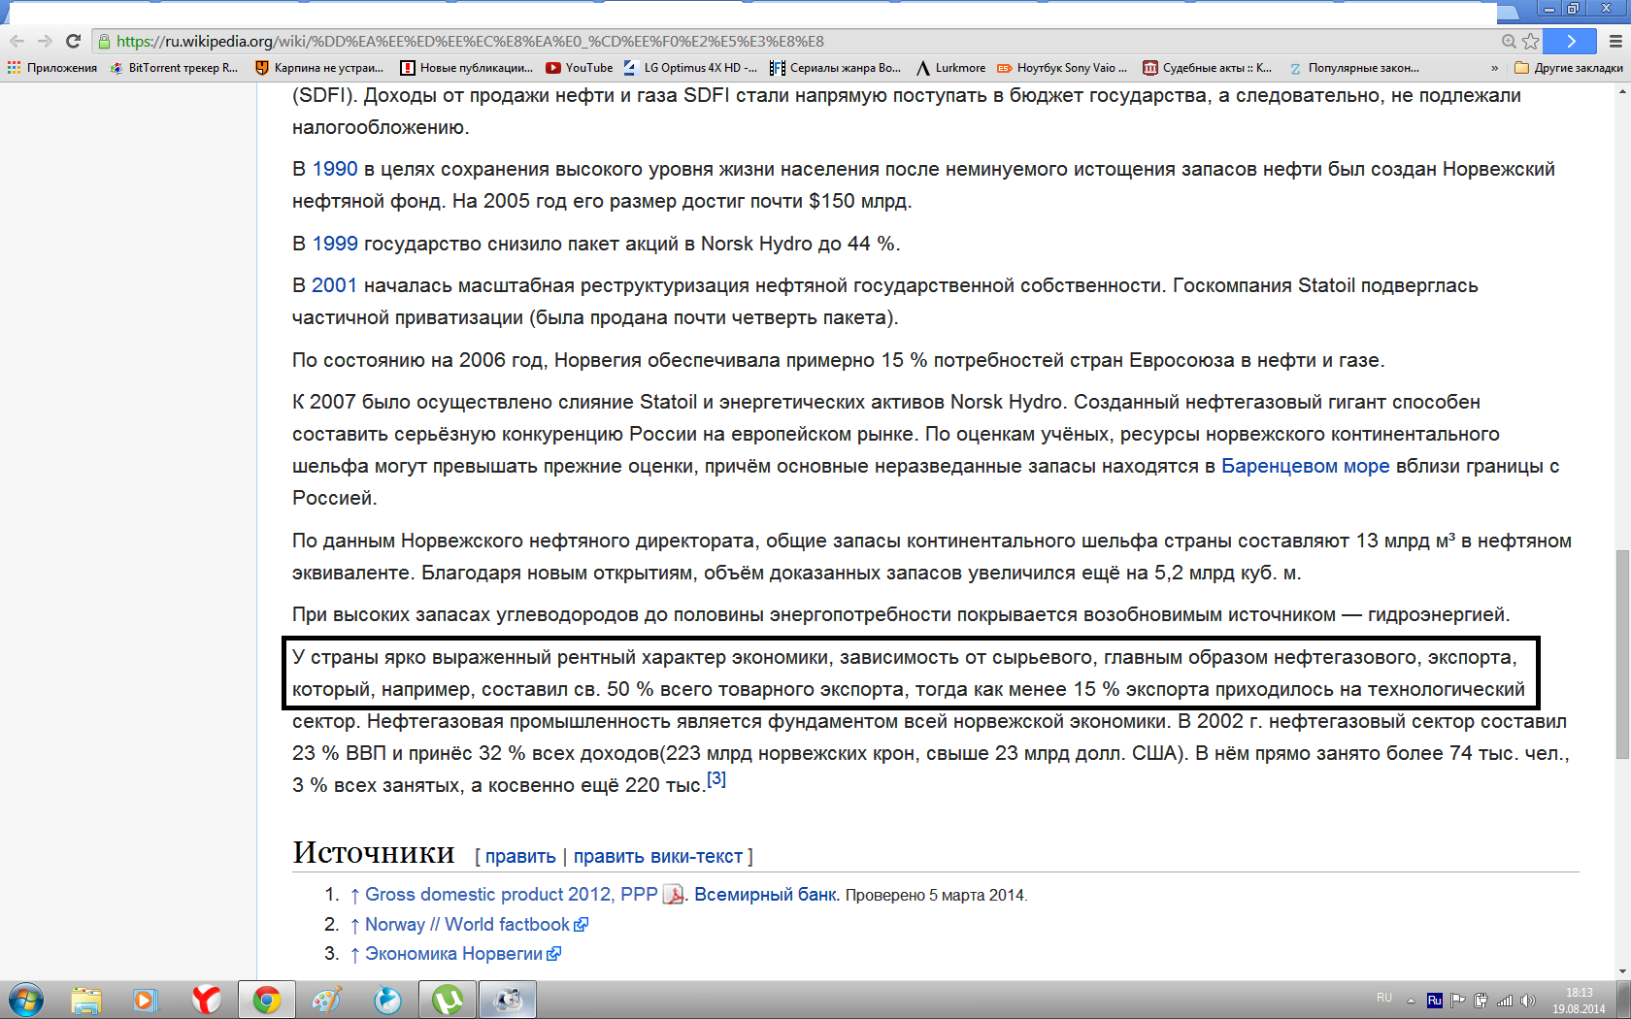Viewport: 1631px width, 1019px height.
Task: Open Экономика Норвегии source link
Action: pyautogui.click(x=453, y=954)
